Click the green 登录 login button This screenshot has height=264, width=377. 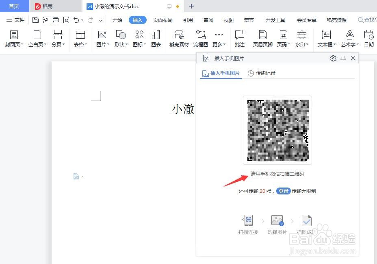click(283, 191)
